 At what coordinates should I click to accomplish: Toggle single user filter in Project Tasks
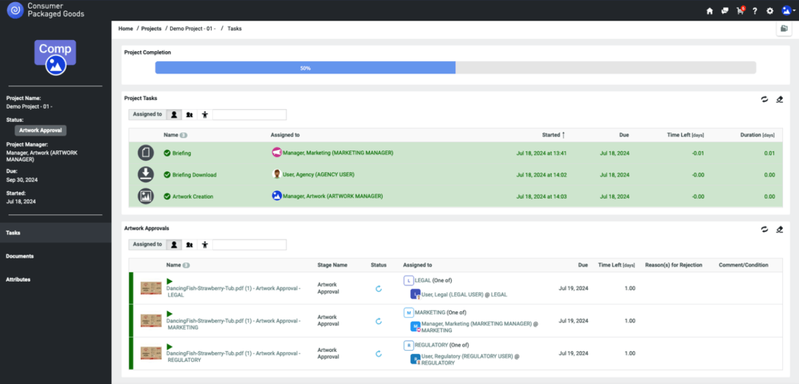click(x=174, y=115)
